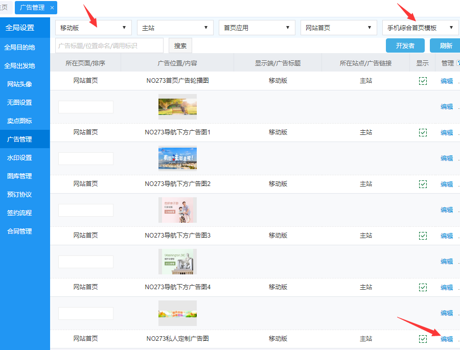Close the 广告管理 tab
Viewport: 460px width, 350px height.
click(52, 8)
